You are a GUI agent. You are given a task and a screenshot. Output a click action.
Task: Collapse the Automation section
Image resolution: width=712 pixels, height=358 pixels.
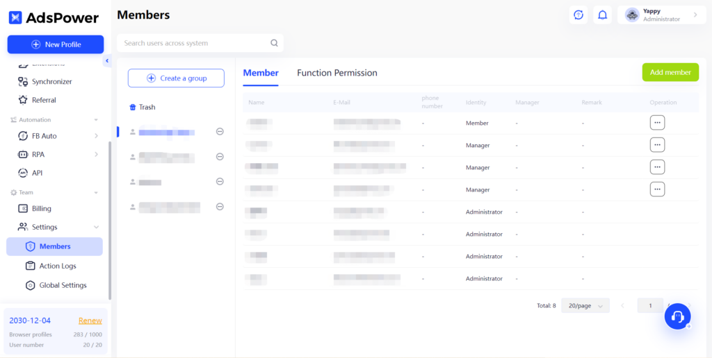pyautogui.click(x=96, y=119)
